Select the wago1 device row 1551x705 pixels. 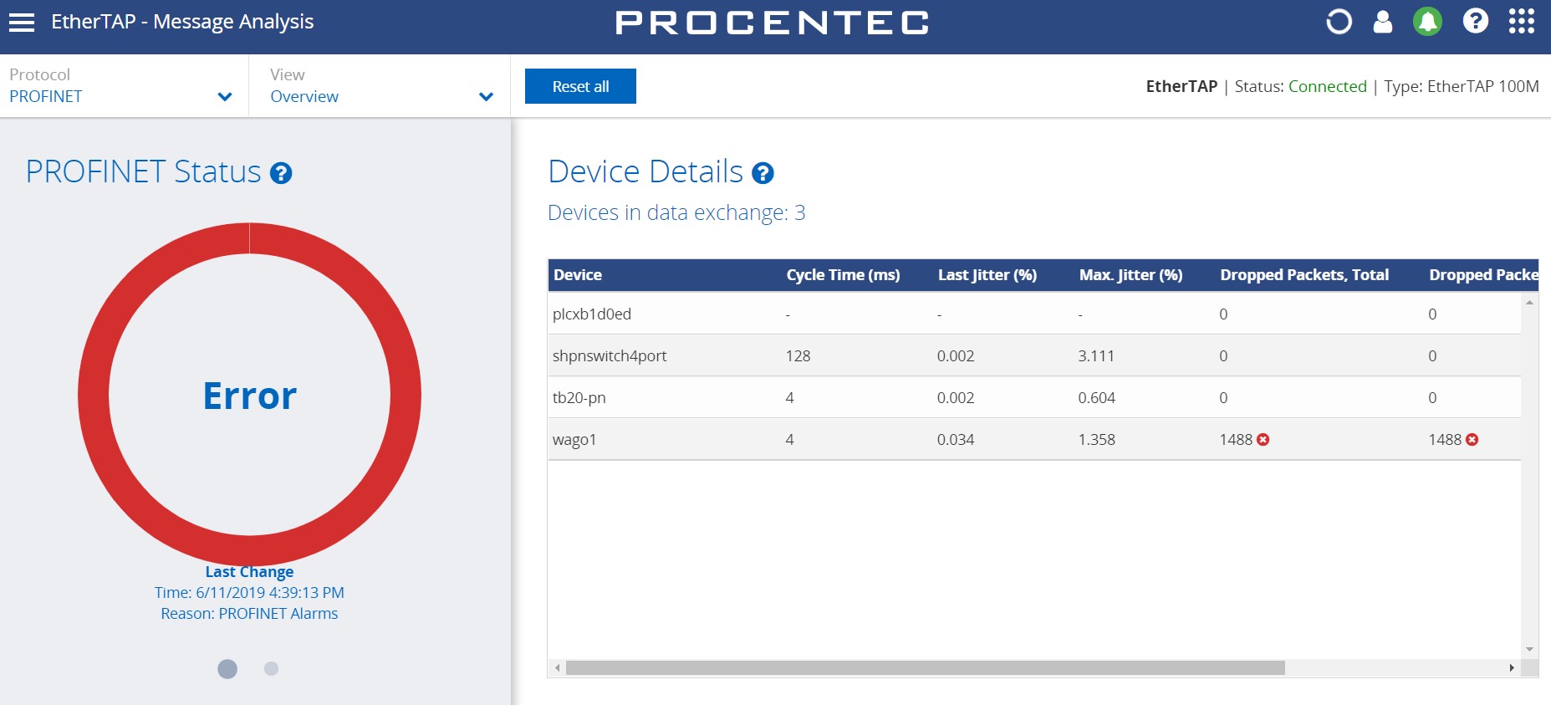[x=1034, y=439]
